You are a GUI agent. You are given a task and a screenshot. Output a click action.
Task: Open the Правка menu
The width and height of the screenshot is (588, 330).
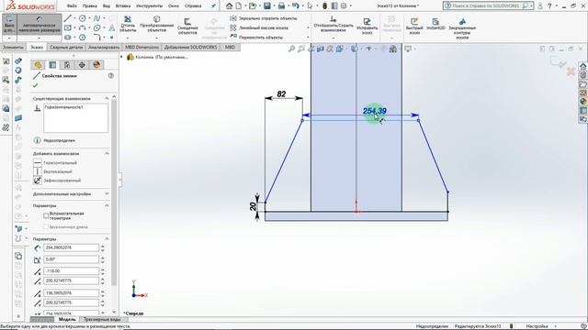click(x=90, y=6)
